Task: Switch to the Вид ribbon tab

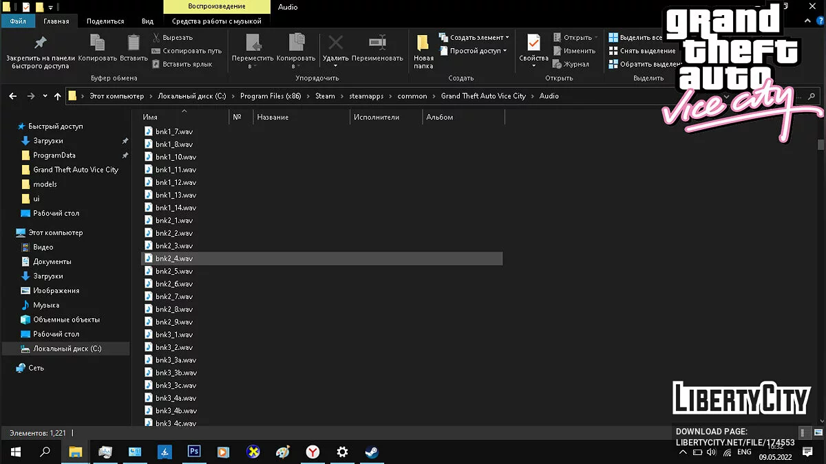Action: [x=147, y=21]
